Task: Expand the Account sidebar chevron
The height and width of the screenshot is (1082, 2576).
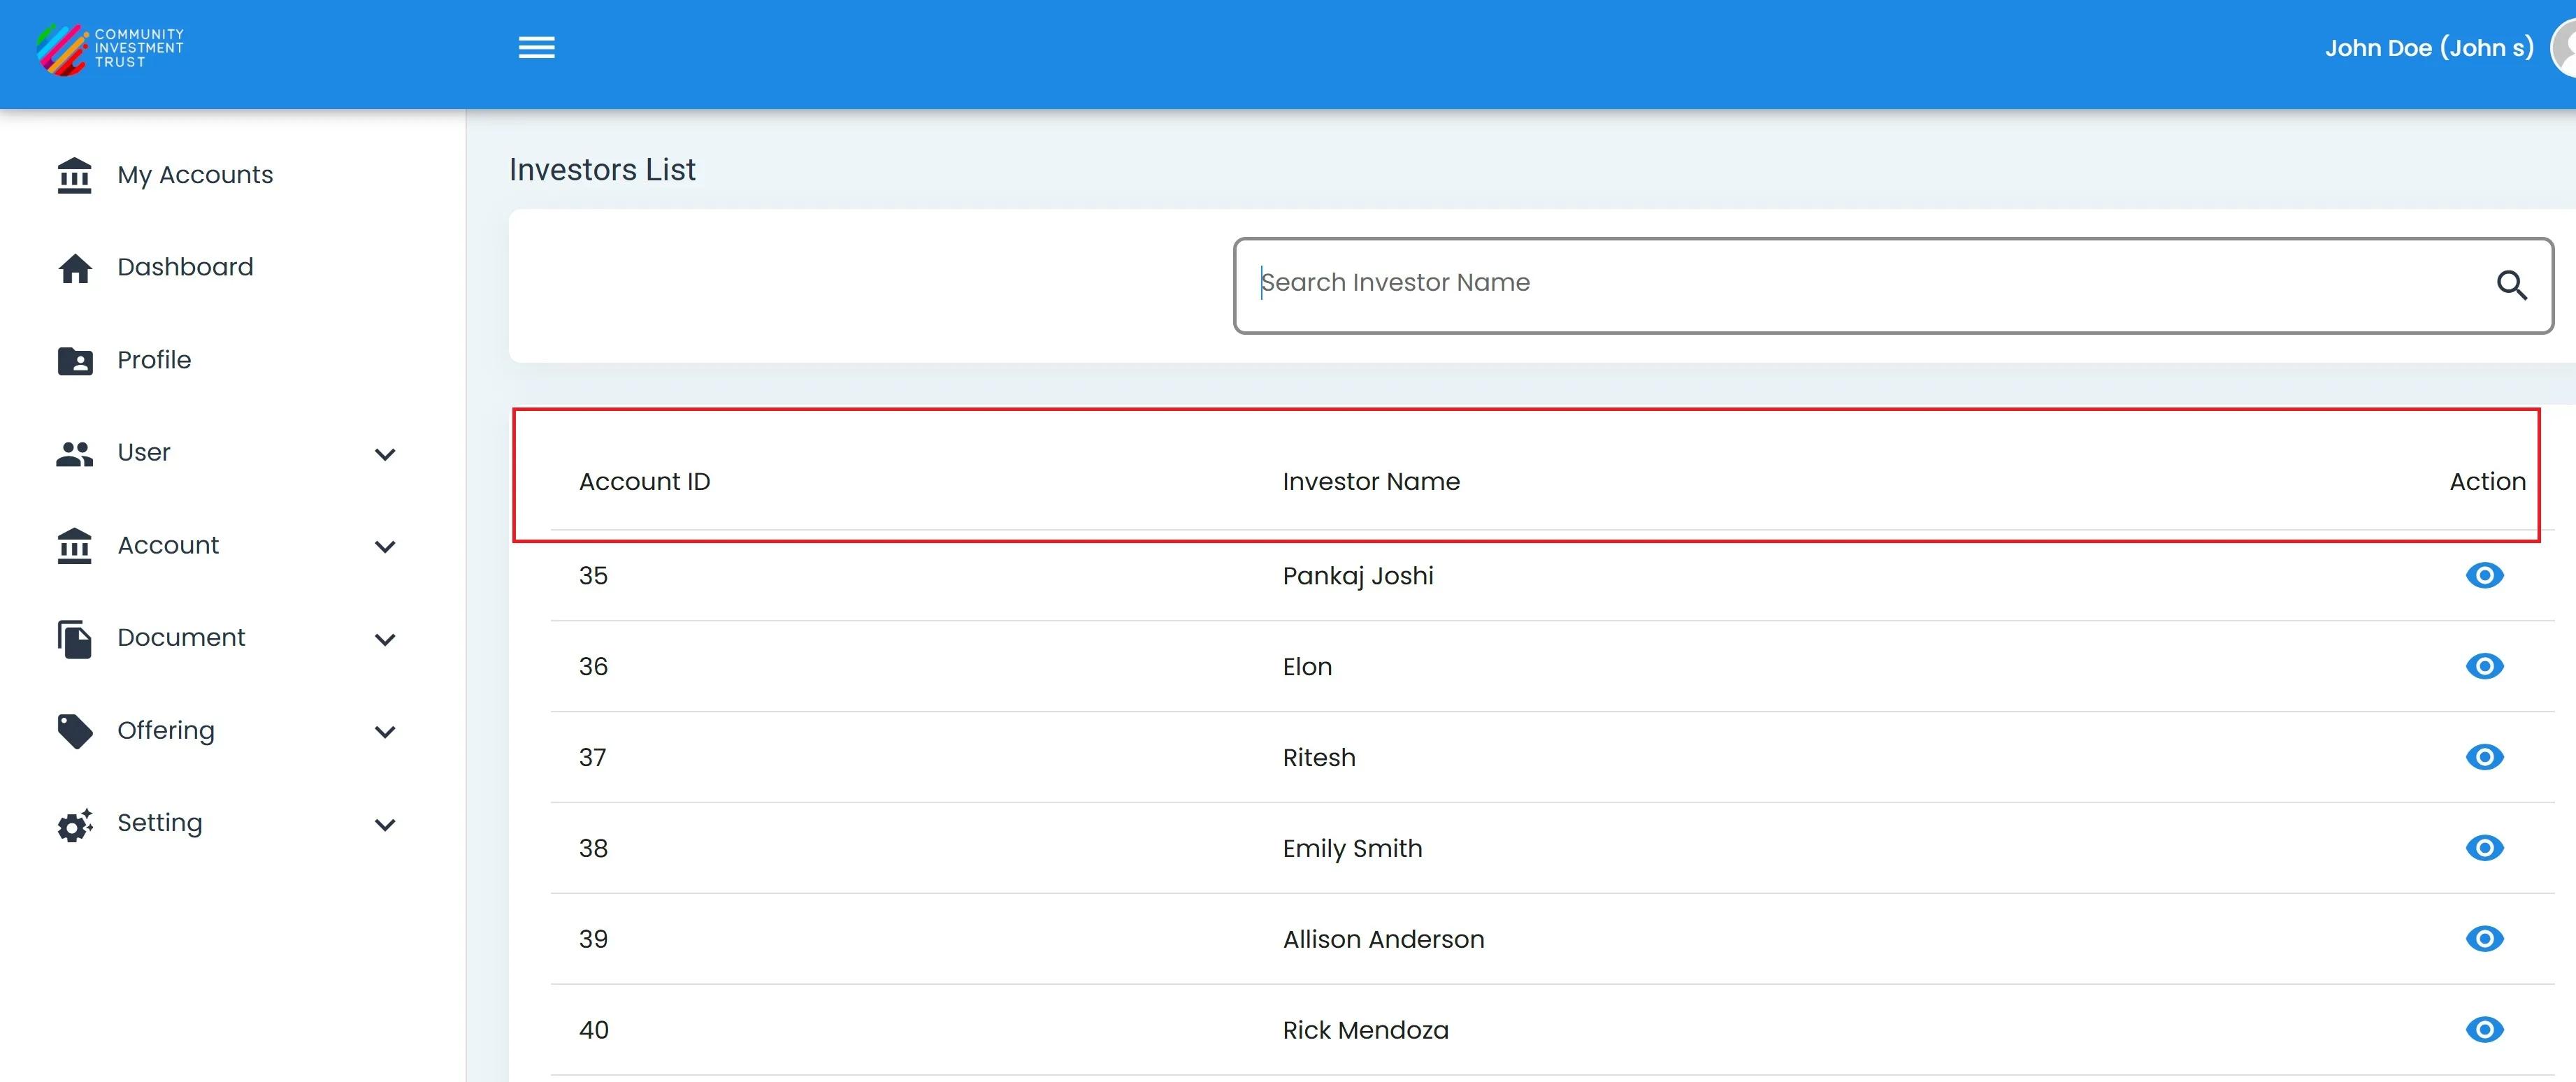Action: pyautogui.click(x=385, y=547)
